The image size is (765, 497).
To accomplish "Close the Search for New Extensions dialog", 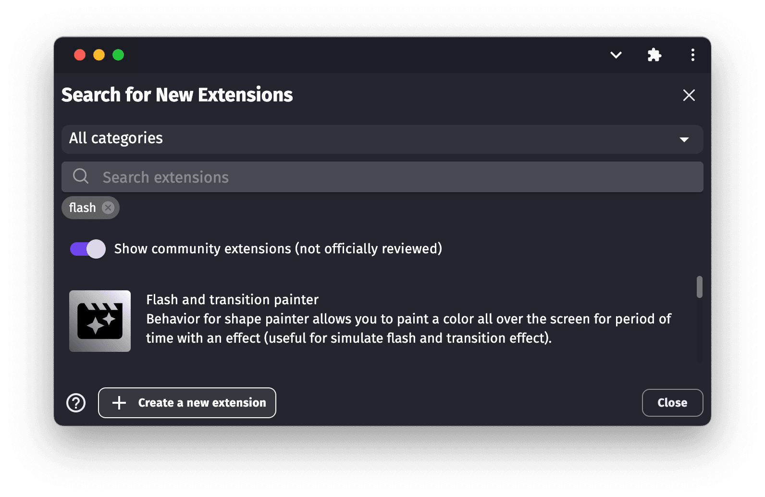I will (689, 95).
